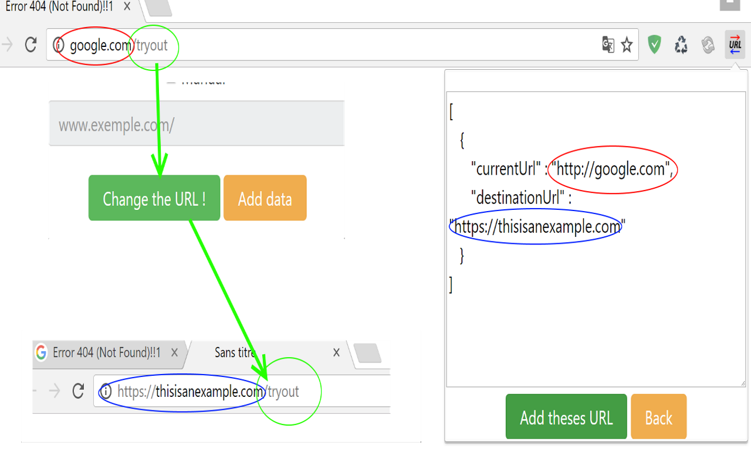This screenshot has width=751, height=469.
Task: Click the Back button in the popup
Action: 658,417
